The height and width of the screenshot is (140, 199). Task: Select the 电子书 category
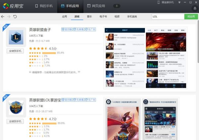point(103,16)
